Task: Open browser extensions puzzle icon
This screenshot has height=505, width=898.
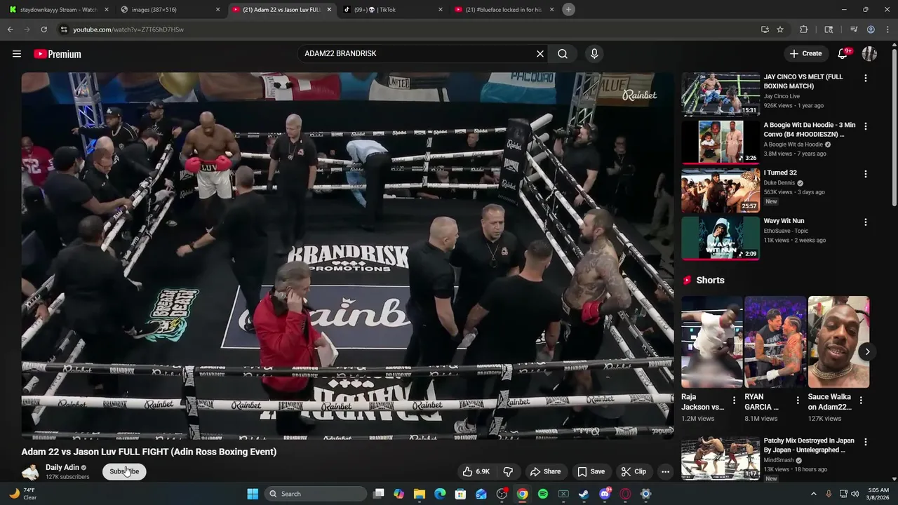Action: click(x=804, y=29)
